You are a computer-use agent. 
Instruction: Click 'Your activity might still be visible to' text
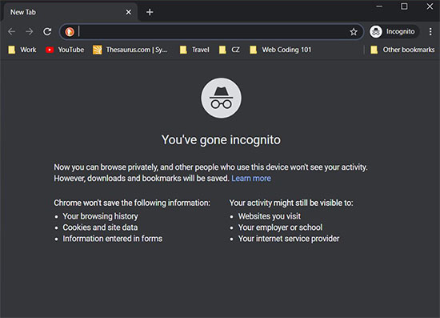pos(291,203)
